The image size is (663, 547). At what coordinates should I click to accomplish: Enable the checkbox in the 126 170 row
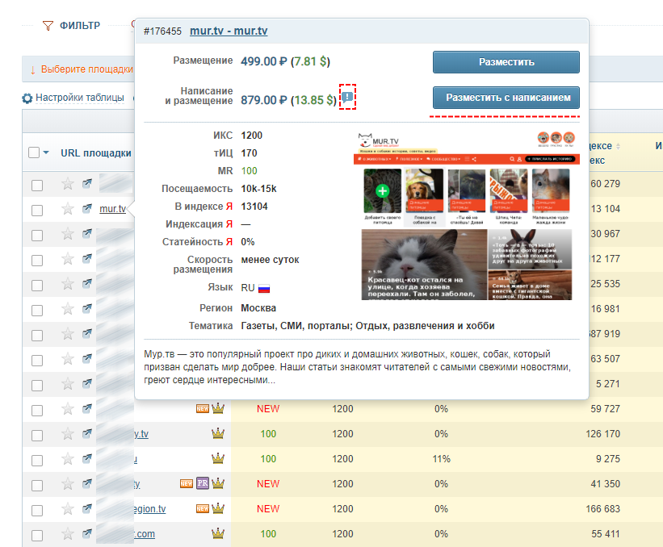[x=37, y=435]
